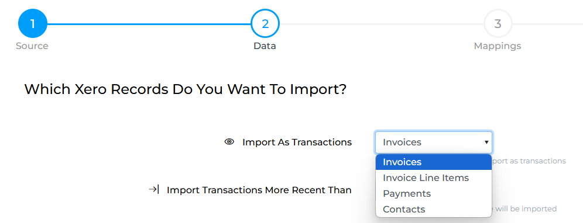This screenshot has width=583, height=223.
Task: Click the Import Transactions More Recent Than label
Action: (259, 190)
